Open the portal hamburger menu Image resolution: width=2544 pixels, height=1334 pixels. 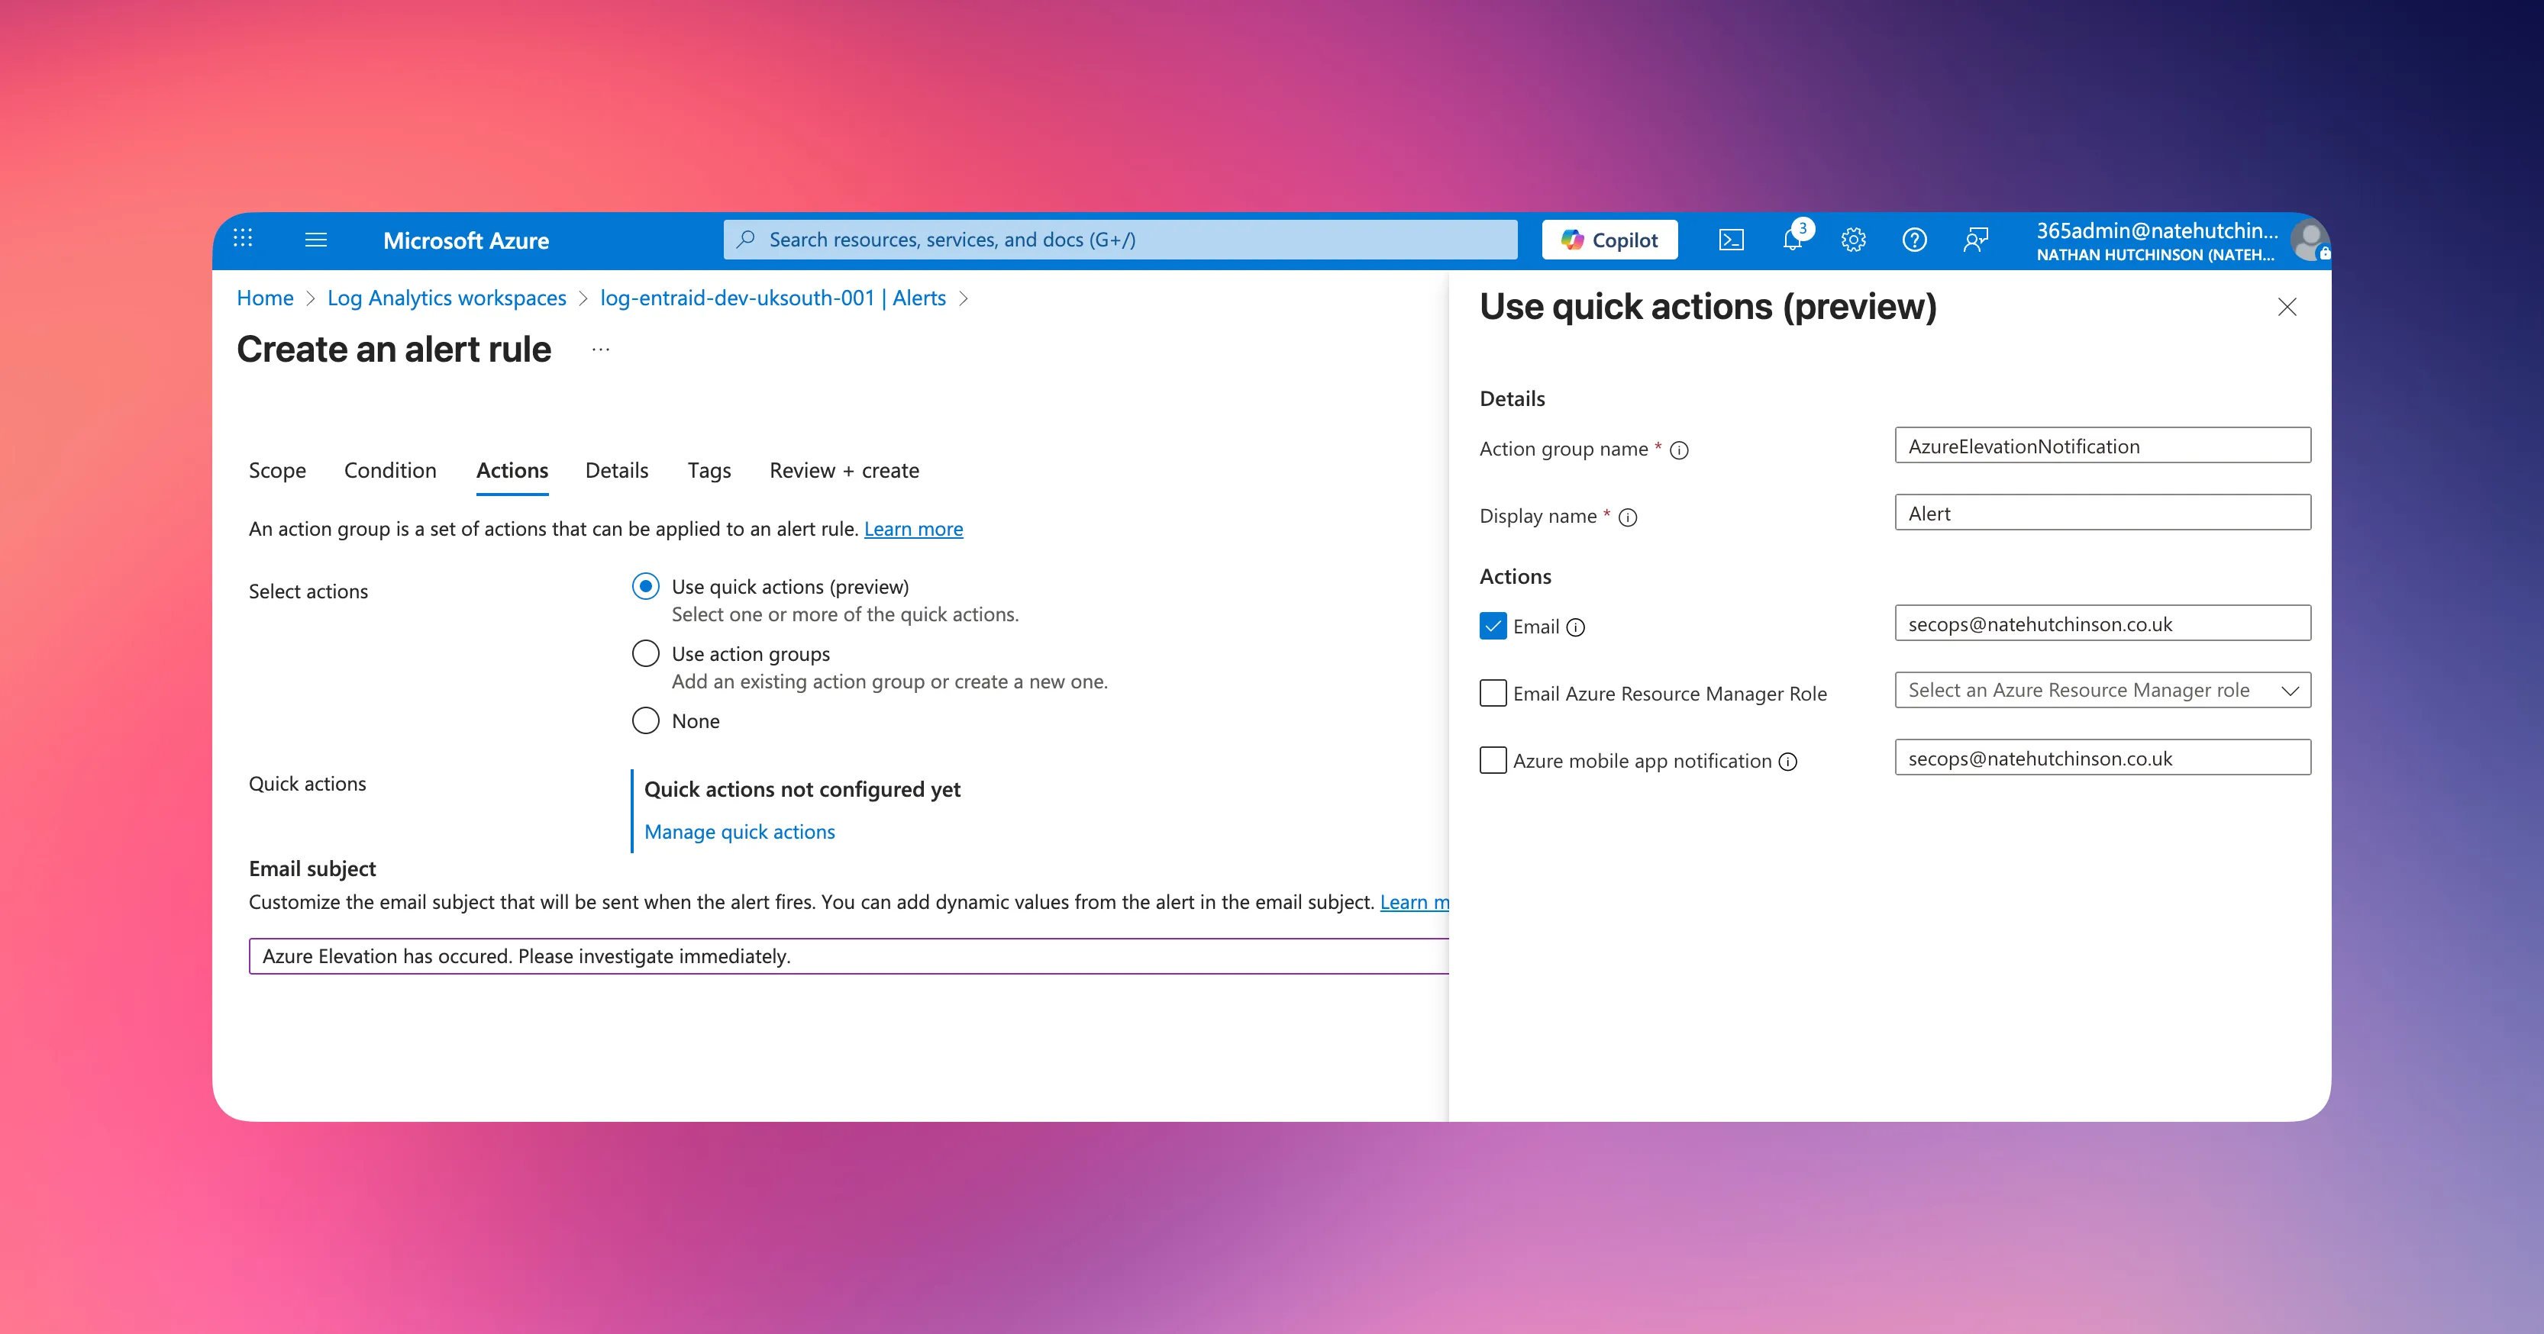pos(316,239)
